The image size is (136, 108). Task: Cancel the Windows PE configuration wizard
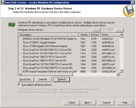point(106,103)
